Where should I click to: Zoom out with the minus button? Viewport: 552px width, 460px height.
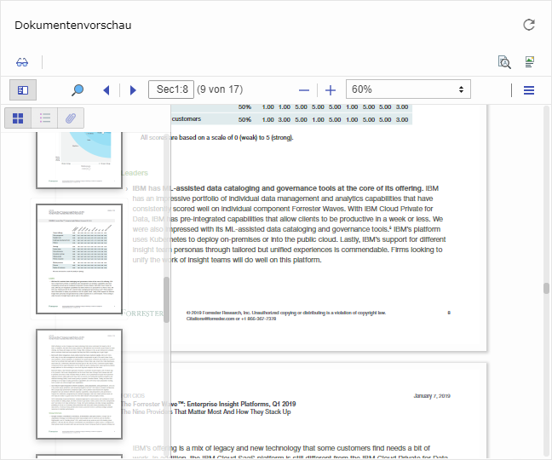click(x=304, y=89)
